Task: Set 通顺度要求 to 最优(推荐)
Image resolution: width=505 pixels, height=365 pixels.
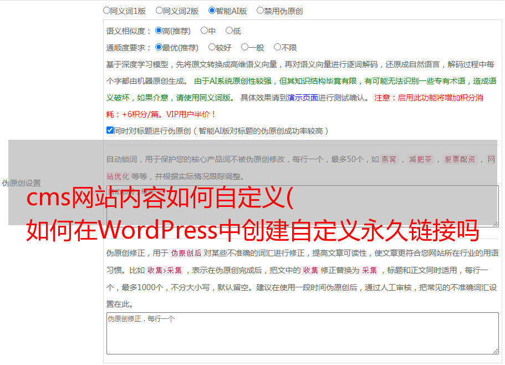Action: [159, 47]
